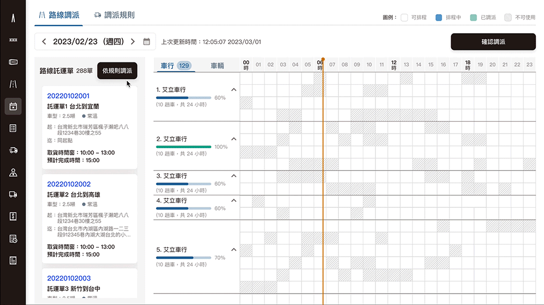Select the 車輛 tab
Viewport: 544px width, 305px height.
coord(217,66)
